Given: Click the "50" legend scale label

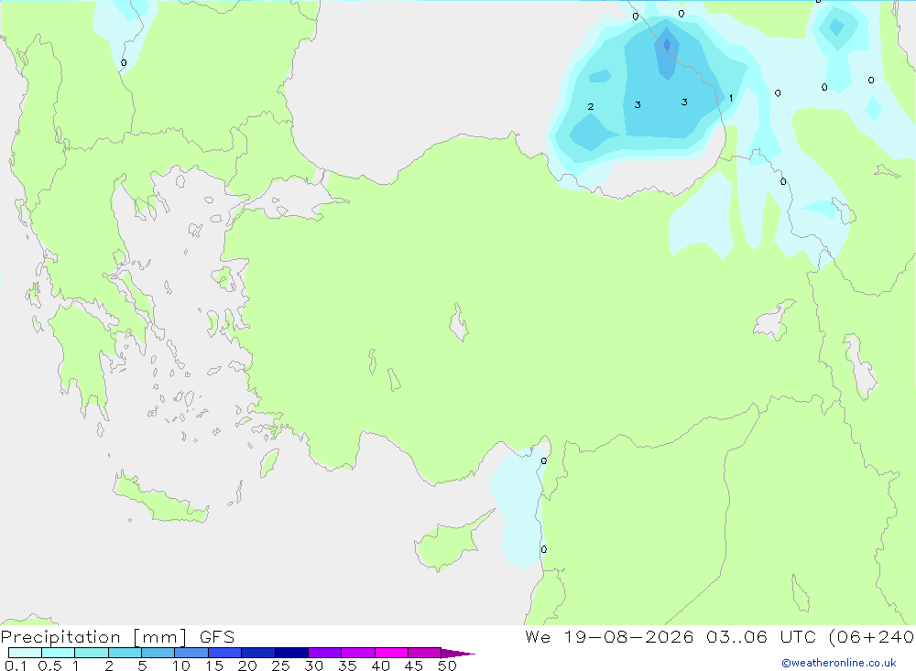Looking at the screenshot, I should tap(447, 666).
